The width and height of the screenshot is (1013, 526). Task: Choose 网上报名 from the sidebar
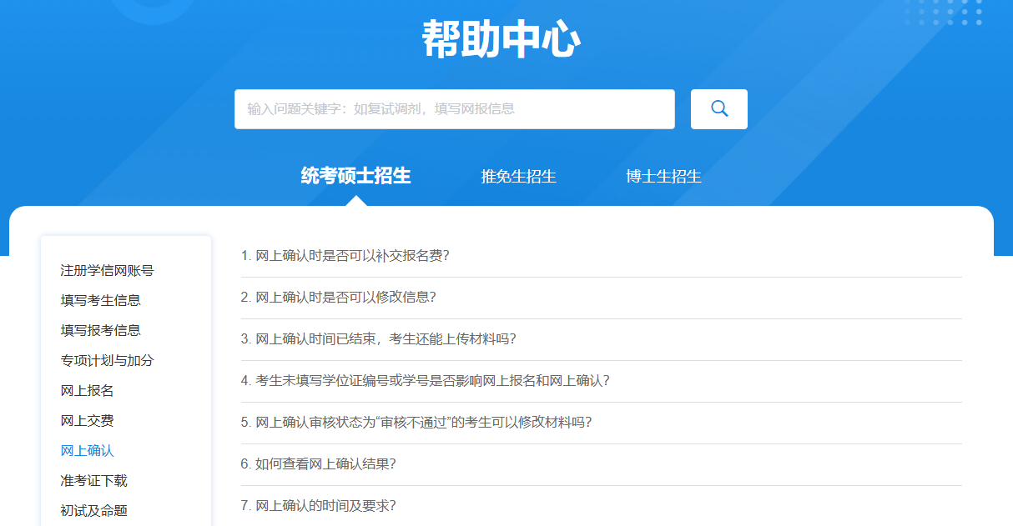[87, 391]
